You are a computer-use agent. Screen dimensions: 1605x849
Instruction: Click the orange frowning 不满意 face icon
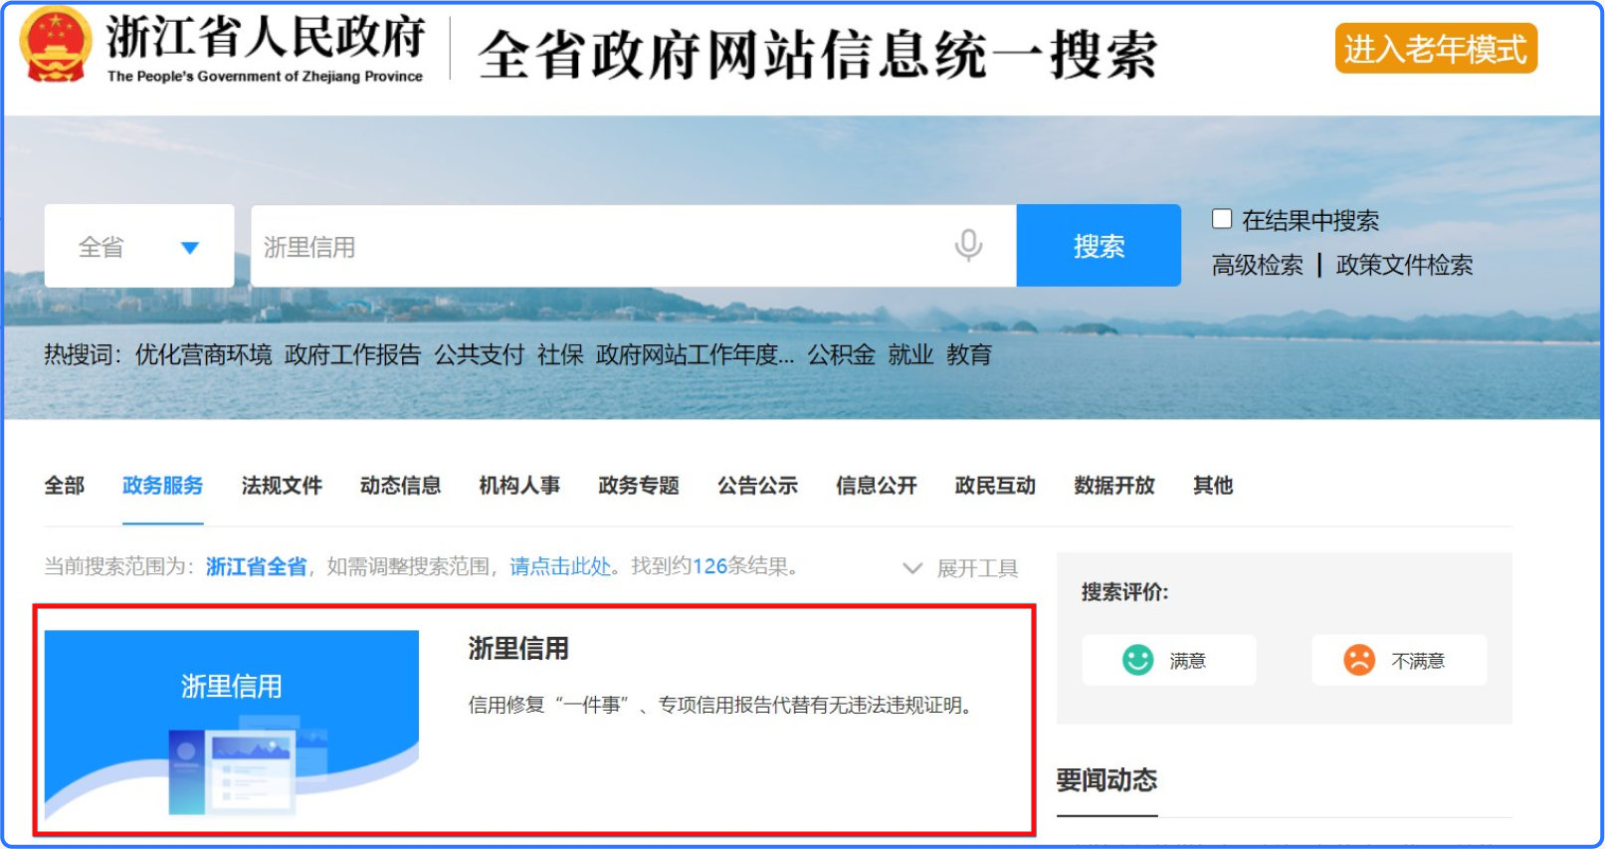point(1359,660)
